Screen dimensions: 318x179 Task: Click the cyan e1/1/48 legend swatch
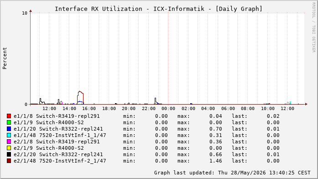pos(9,135)
